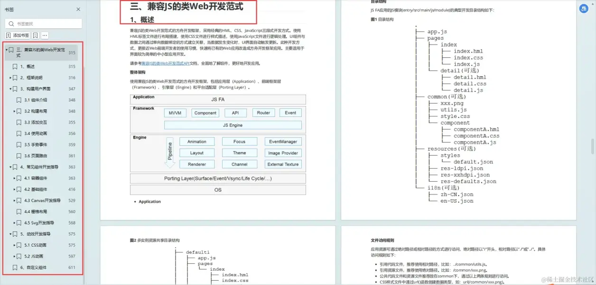Collapse the 5、动效开发指导 bookmark
This screenshot has height=285, width=596.
pyautogui.click(x=10, y=234)
